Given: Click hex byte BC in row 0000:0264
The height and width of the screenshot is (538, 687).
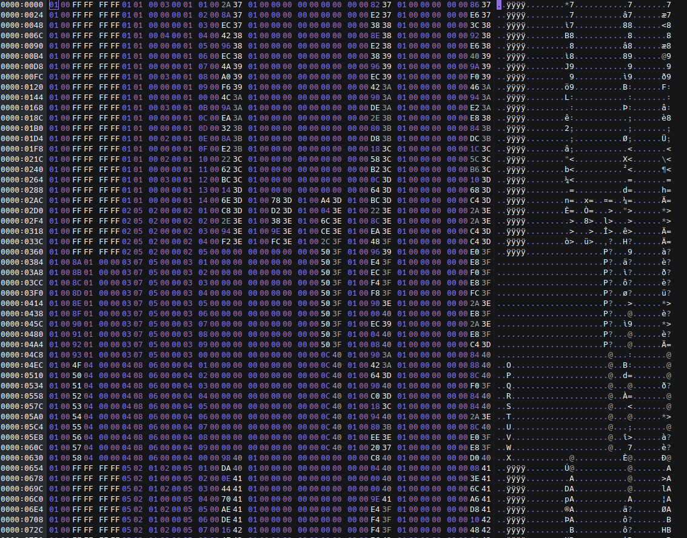Looking at the screenshot, I should tap(226, 180).
